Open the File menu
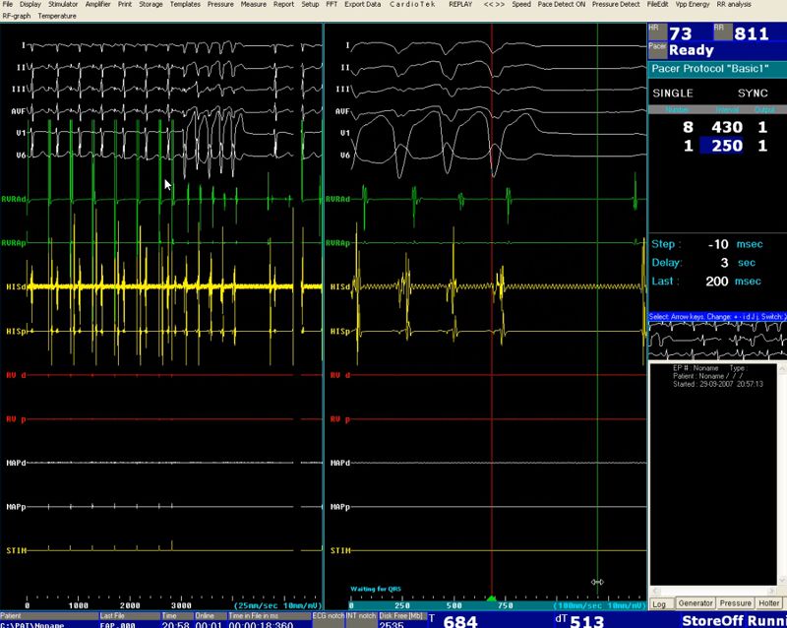 (x=8, y=4)
